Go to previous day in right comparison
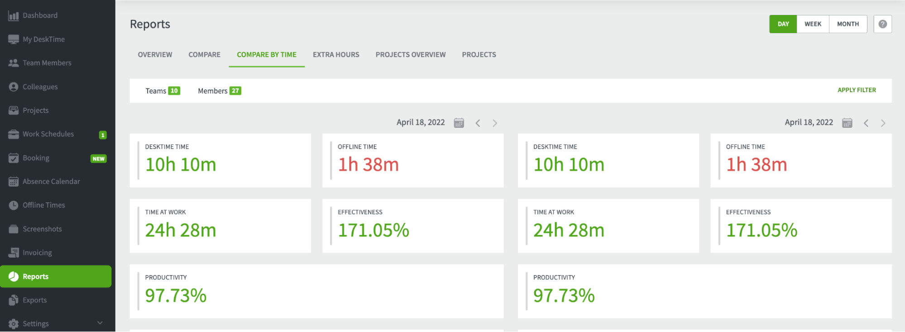This screenshot has width=905, height=332. tap(866, 123)
